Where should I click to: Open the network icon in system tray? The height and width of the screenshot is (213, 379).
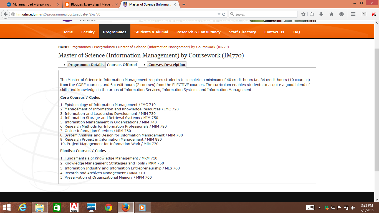tap(333, 207)
